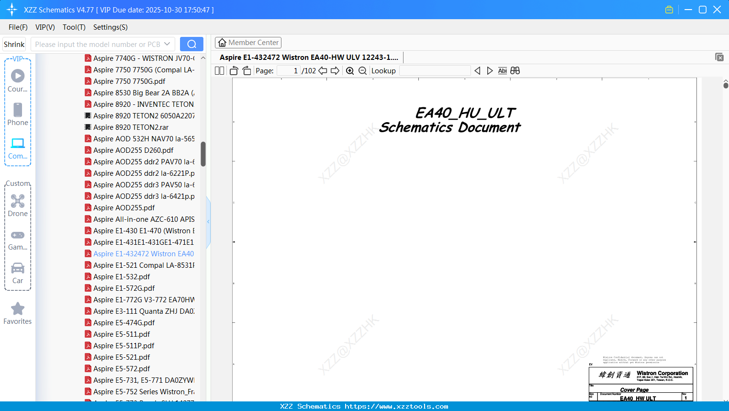Click the home icon beside Member Center
Image resolution: width=729 pixels, height=411 pixels.
tap(222, 43)
